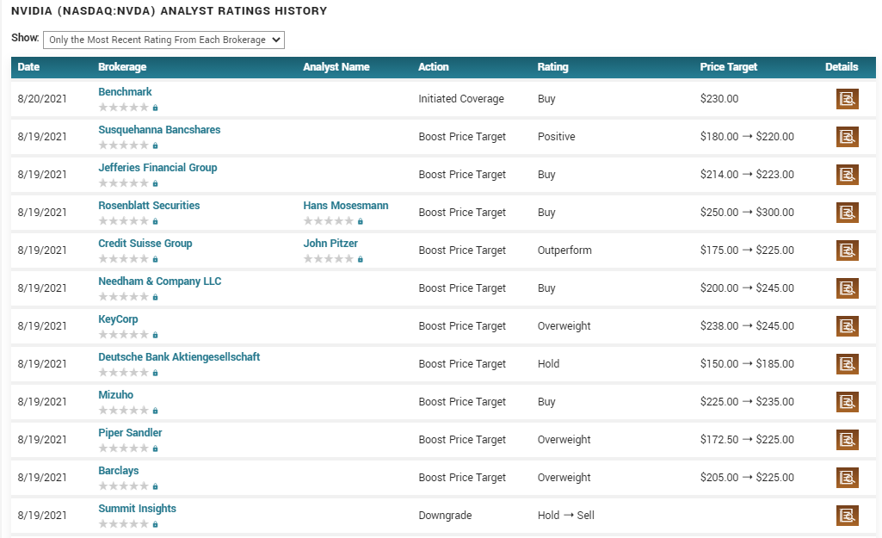Click star rating under Credit Suisse Group
The width and height of the screenshot is (882, 538).
[124, 259]
